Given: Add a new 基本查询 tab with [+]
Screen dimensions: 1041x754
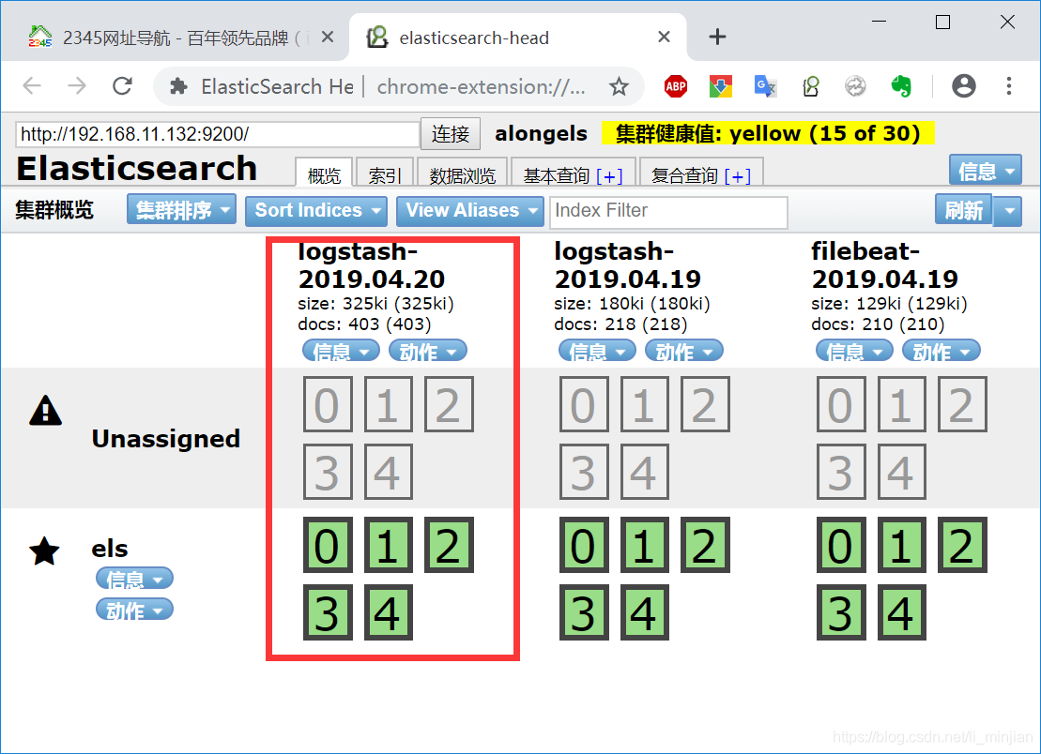Looking at the screenshot, I should click(x=609, y=175).
